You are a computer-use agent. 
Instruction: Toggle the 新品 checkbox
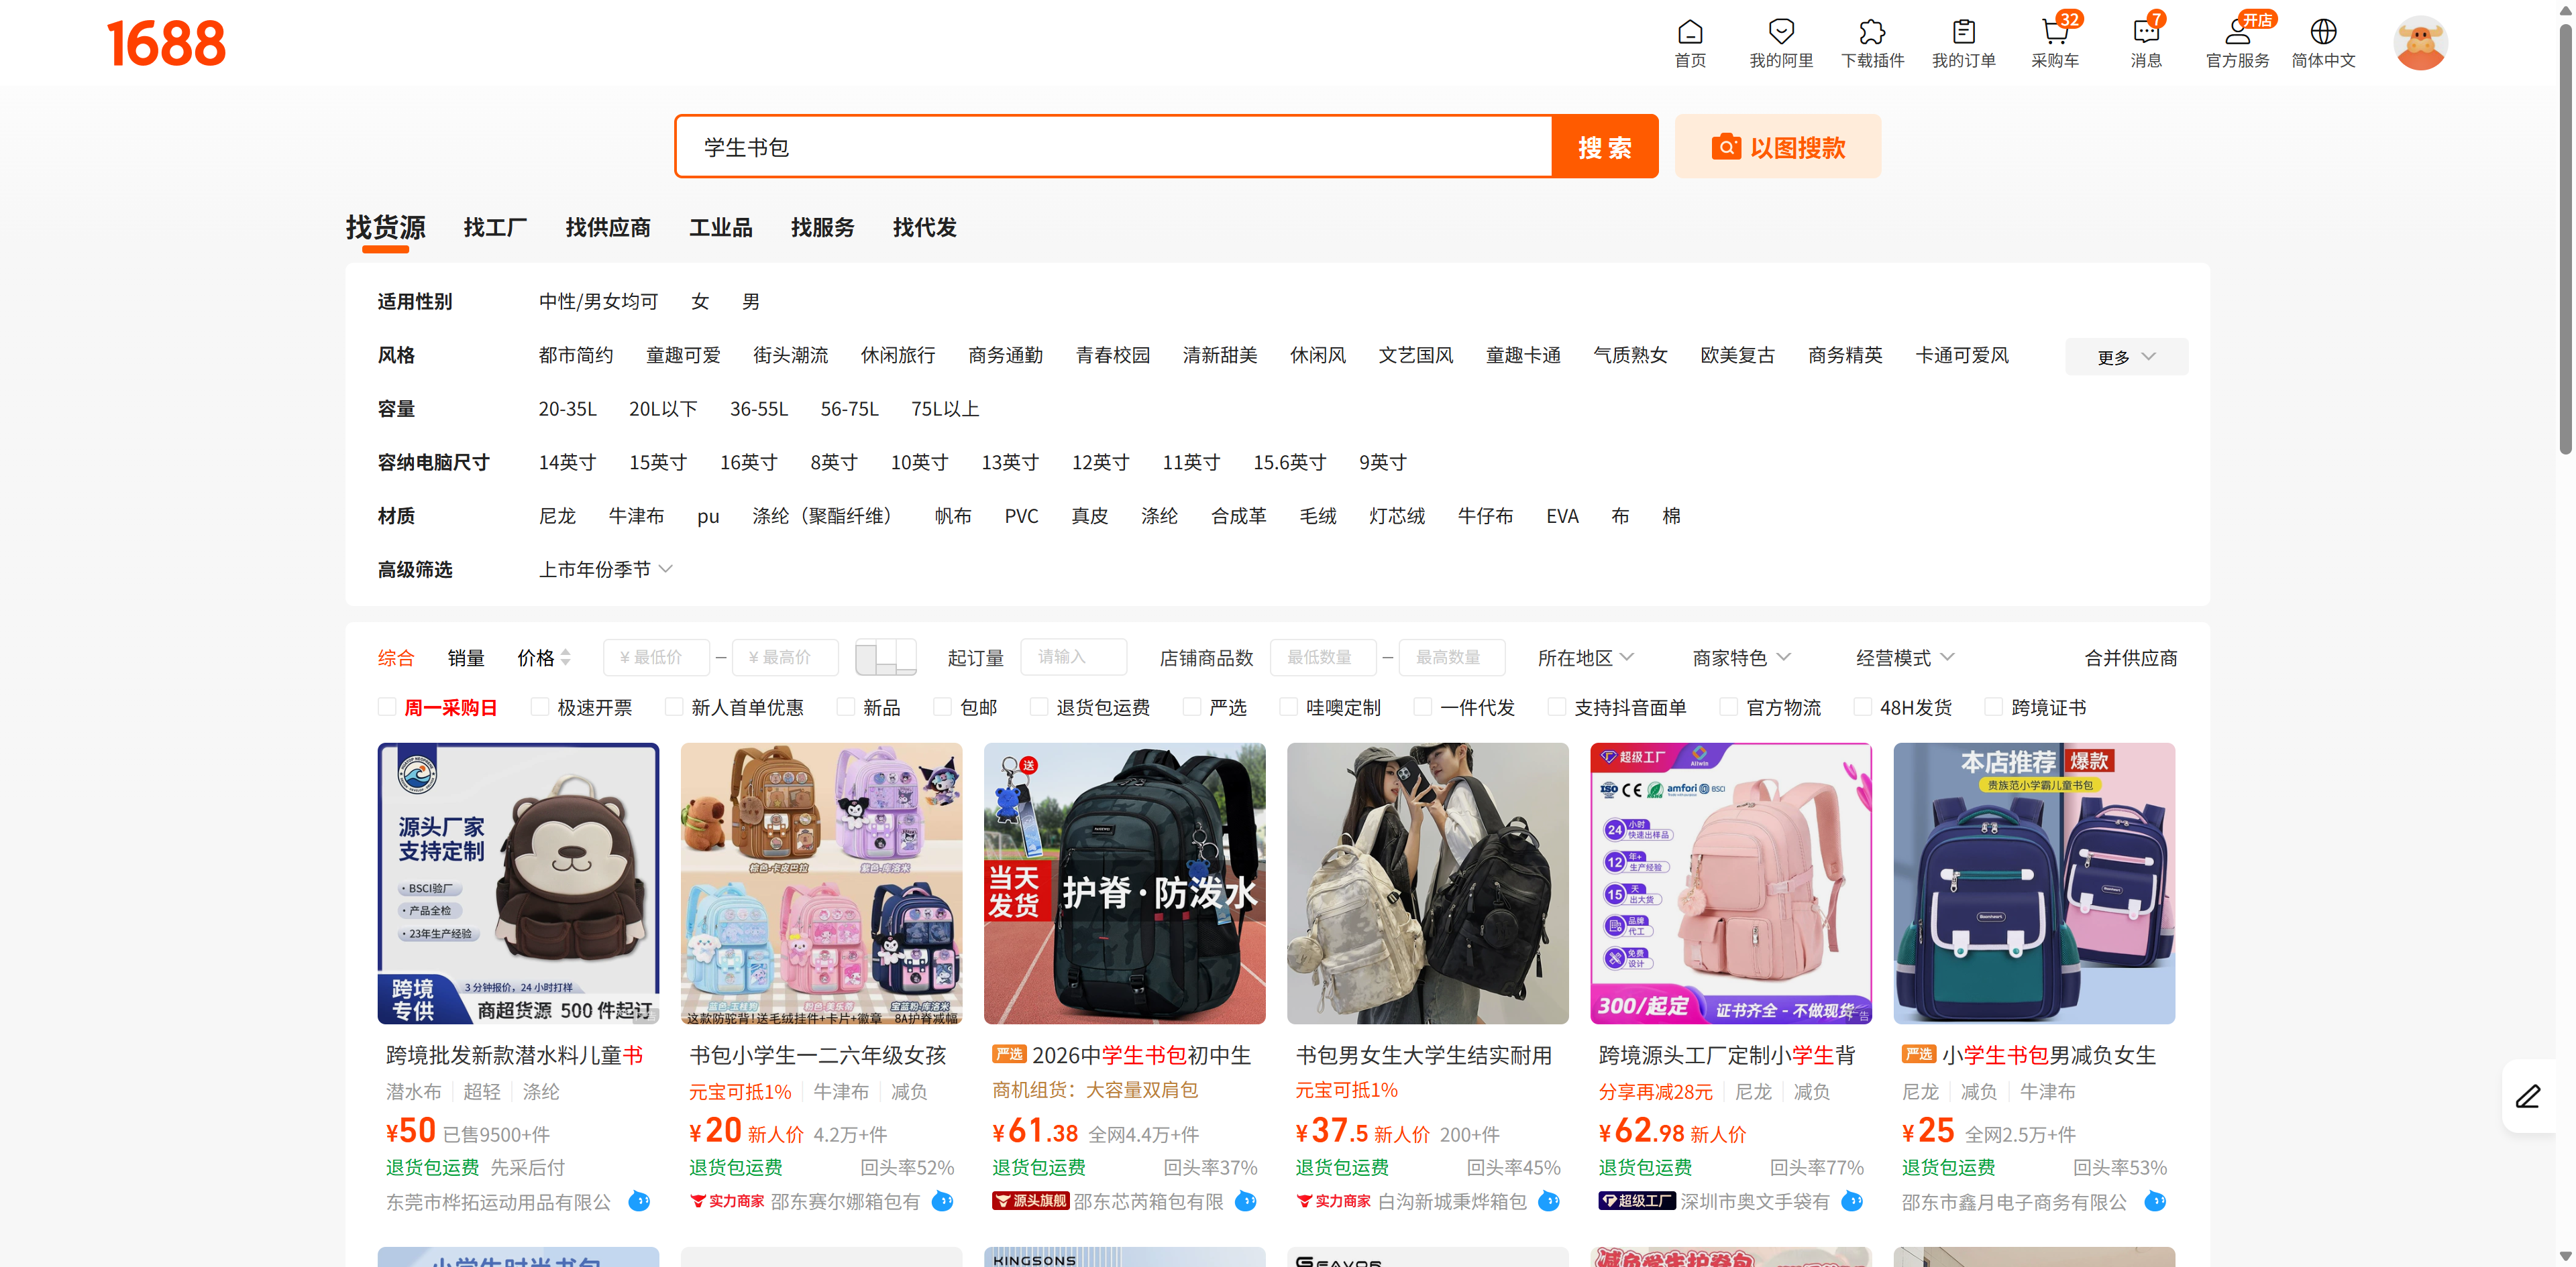[846, 707]
